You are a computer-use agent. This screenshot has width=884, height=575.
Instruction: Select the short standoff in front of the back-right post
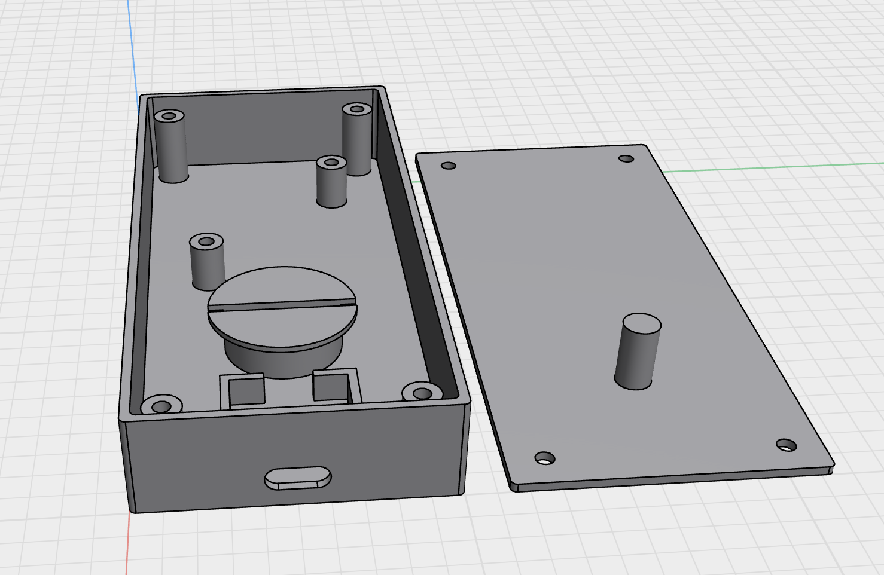pos(331,181)
